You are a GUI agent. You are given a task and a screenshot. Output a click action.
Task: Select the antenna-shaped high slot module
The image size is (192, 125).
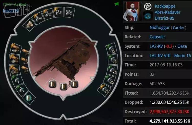[x=29, y=25]
